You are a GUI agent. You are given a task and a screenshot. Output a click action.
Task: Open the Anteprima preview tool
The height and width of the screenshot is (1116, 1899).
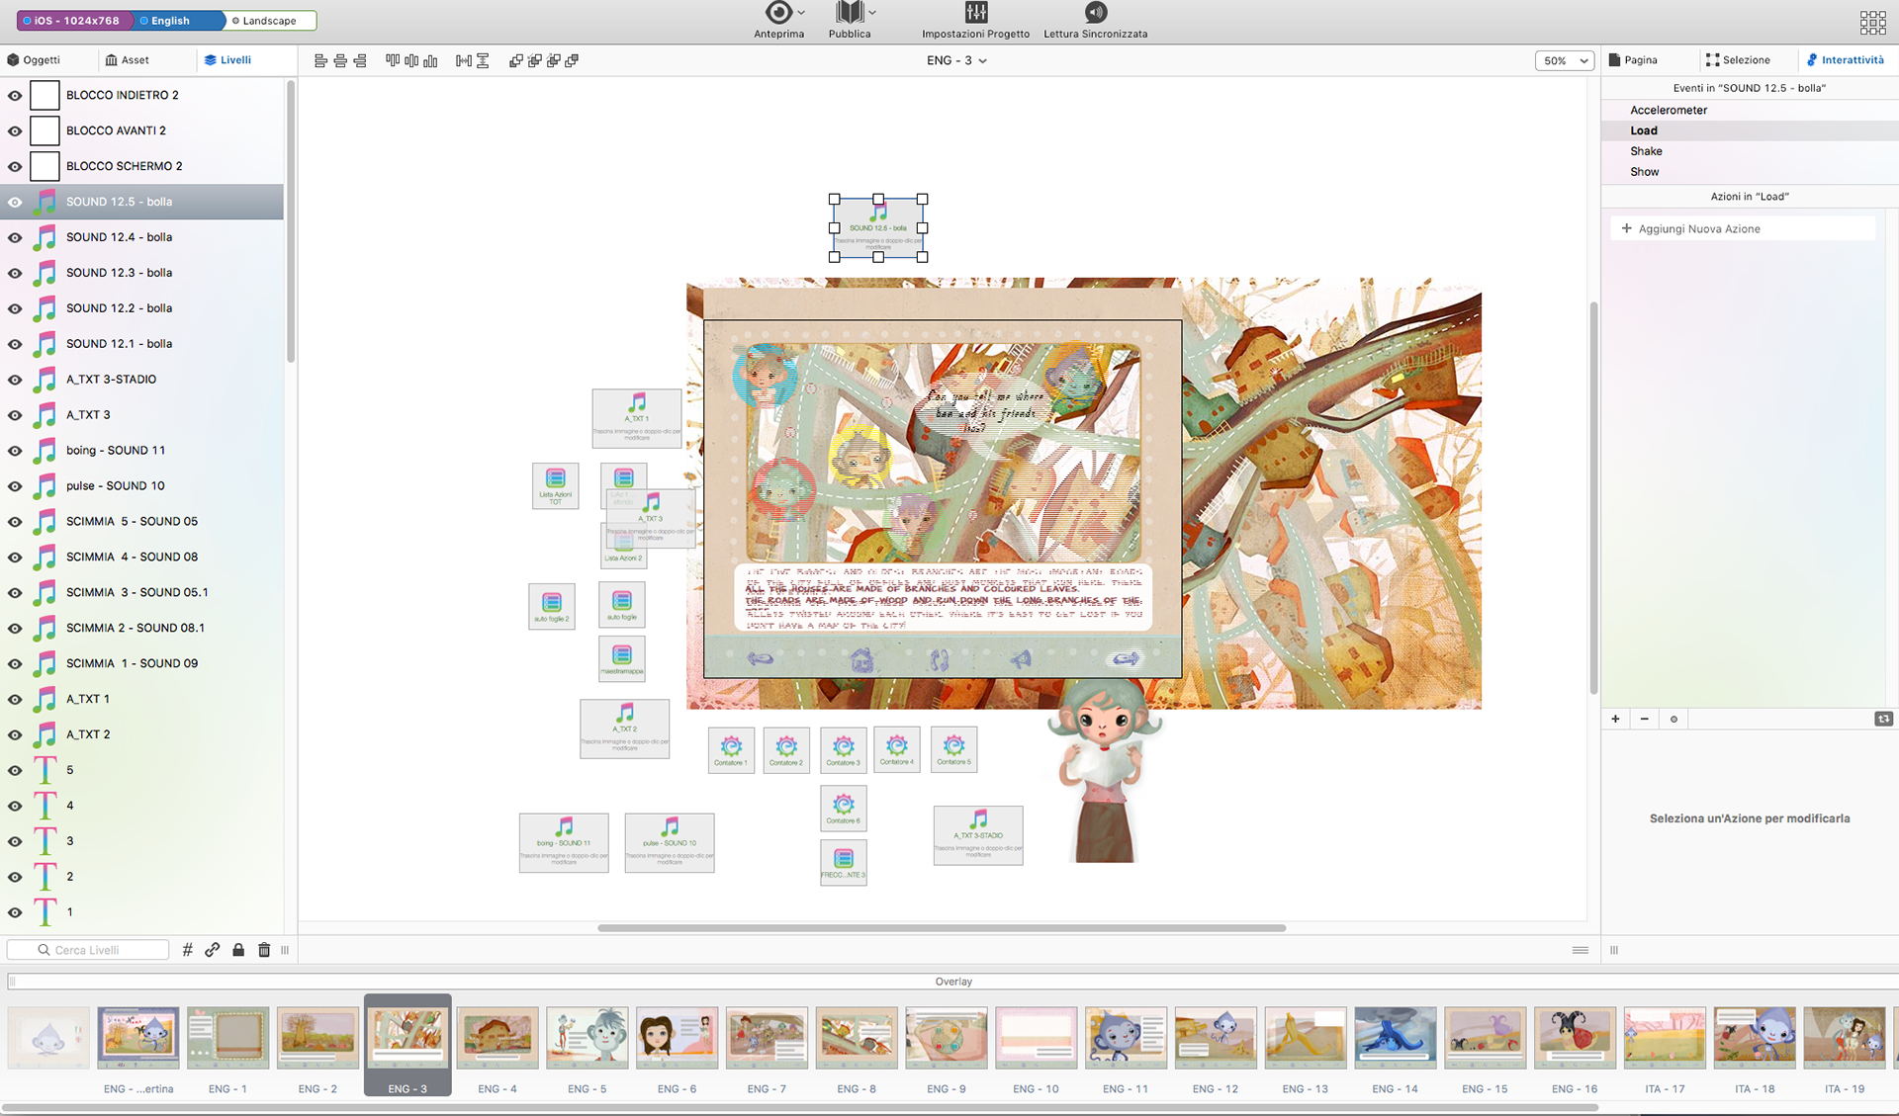778,13
